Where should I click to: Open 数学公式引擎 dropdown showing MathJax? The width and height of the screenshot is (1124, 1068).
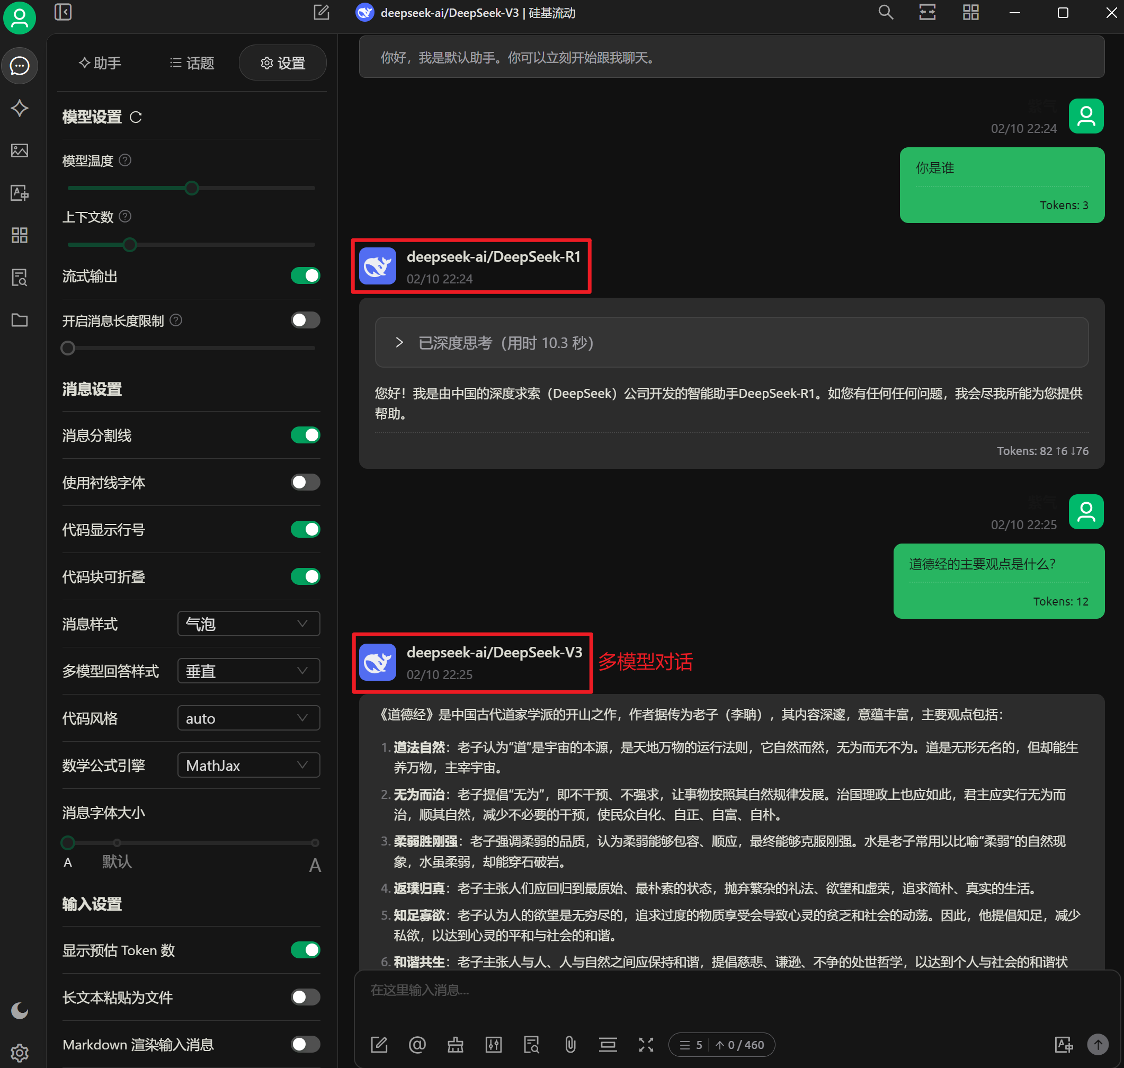click(x=249, y=765)
